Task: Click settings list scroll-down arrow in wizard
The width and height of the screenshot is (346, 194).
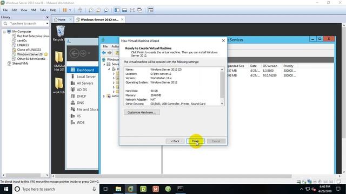Action: pos(222,103)
